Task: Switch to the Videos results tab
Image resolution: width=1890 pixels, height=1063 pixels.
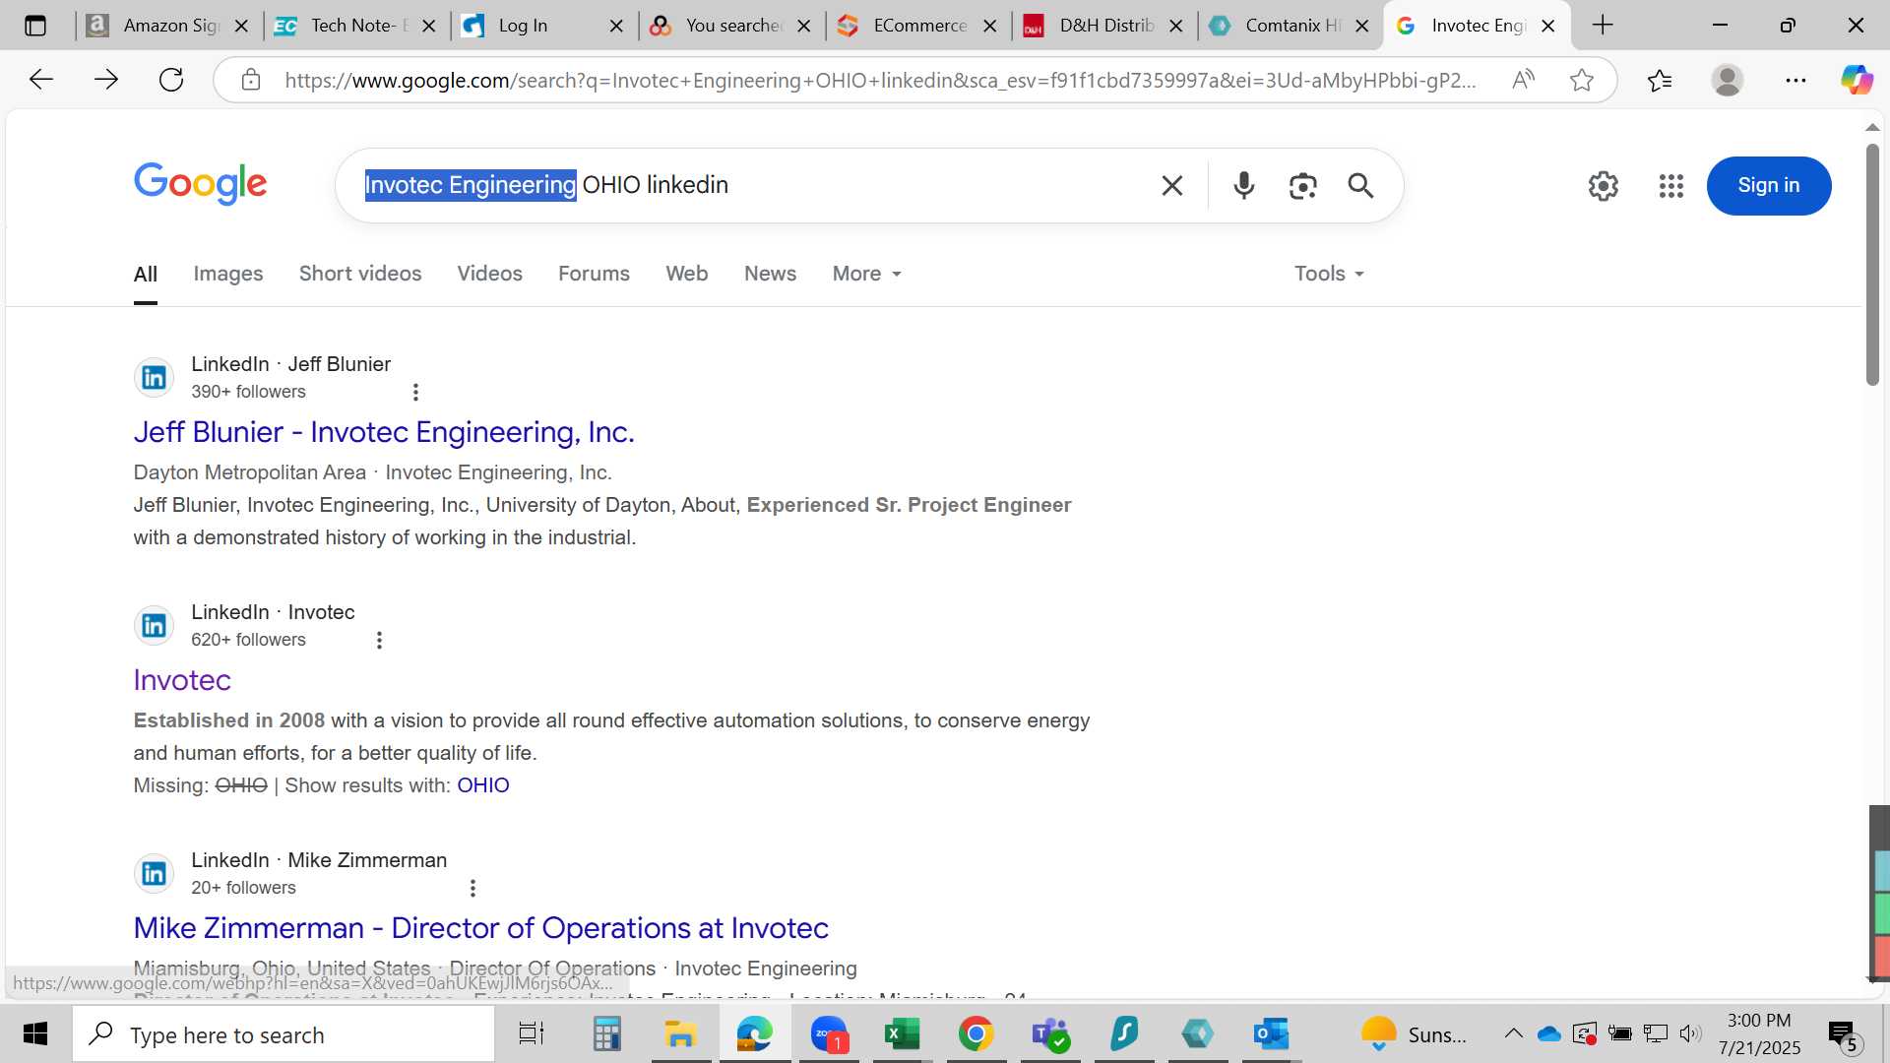Action: point(489,274)
